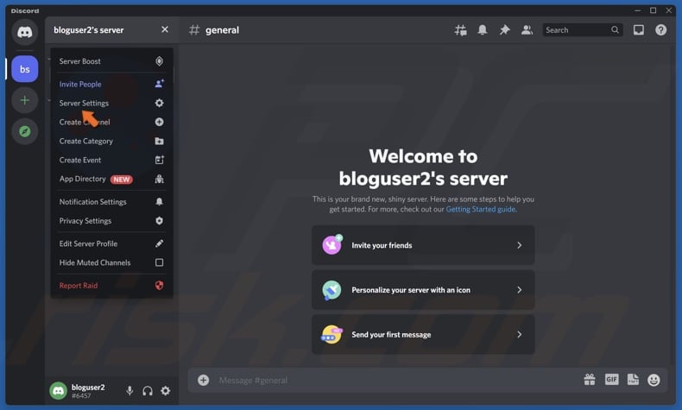Select Report Raid menu entry

(x=111, y=286)
